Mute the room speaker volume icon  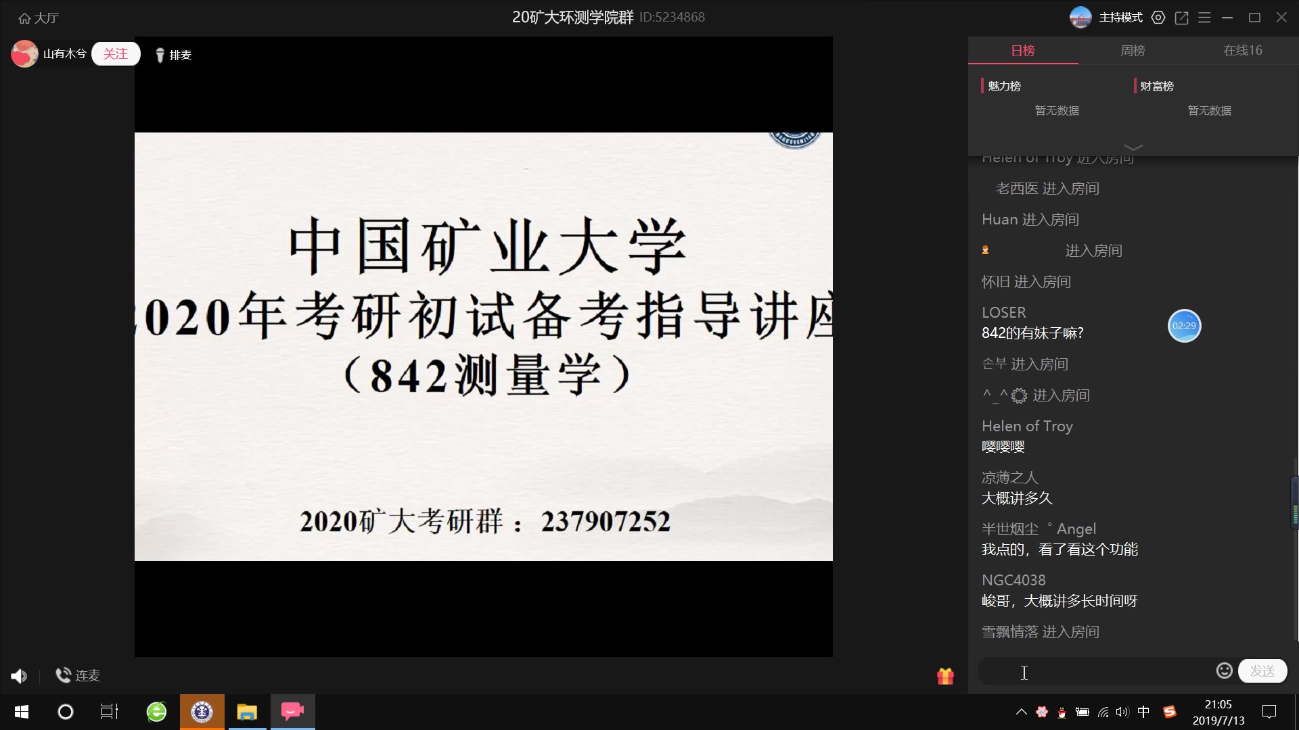click(x=19, y=676)
